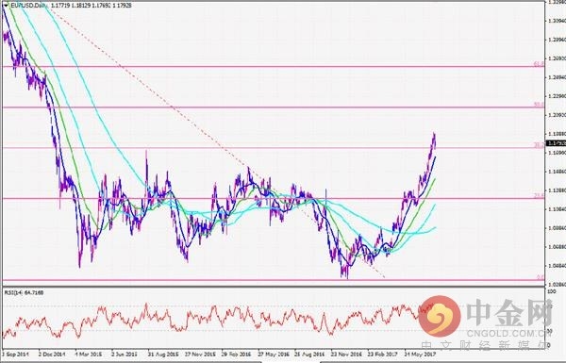Open the CNGOLD.COM.CN watermark link
This screenshot has width=566, height=363.
[x=508, y=333]
